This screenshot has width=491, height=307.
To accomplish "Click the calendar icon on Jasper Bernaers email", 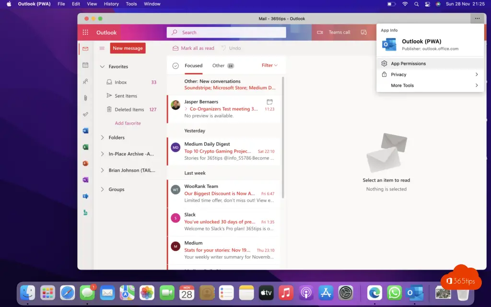I will pyautogui.click(x=269, y=102).
